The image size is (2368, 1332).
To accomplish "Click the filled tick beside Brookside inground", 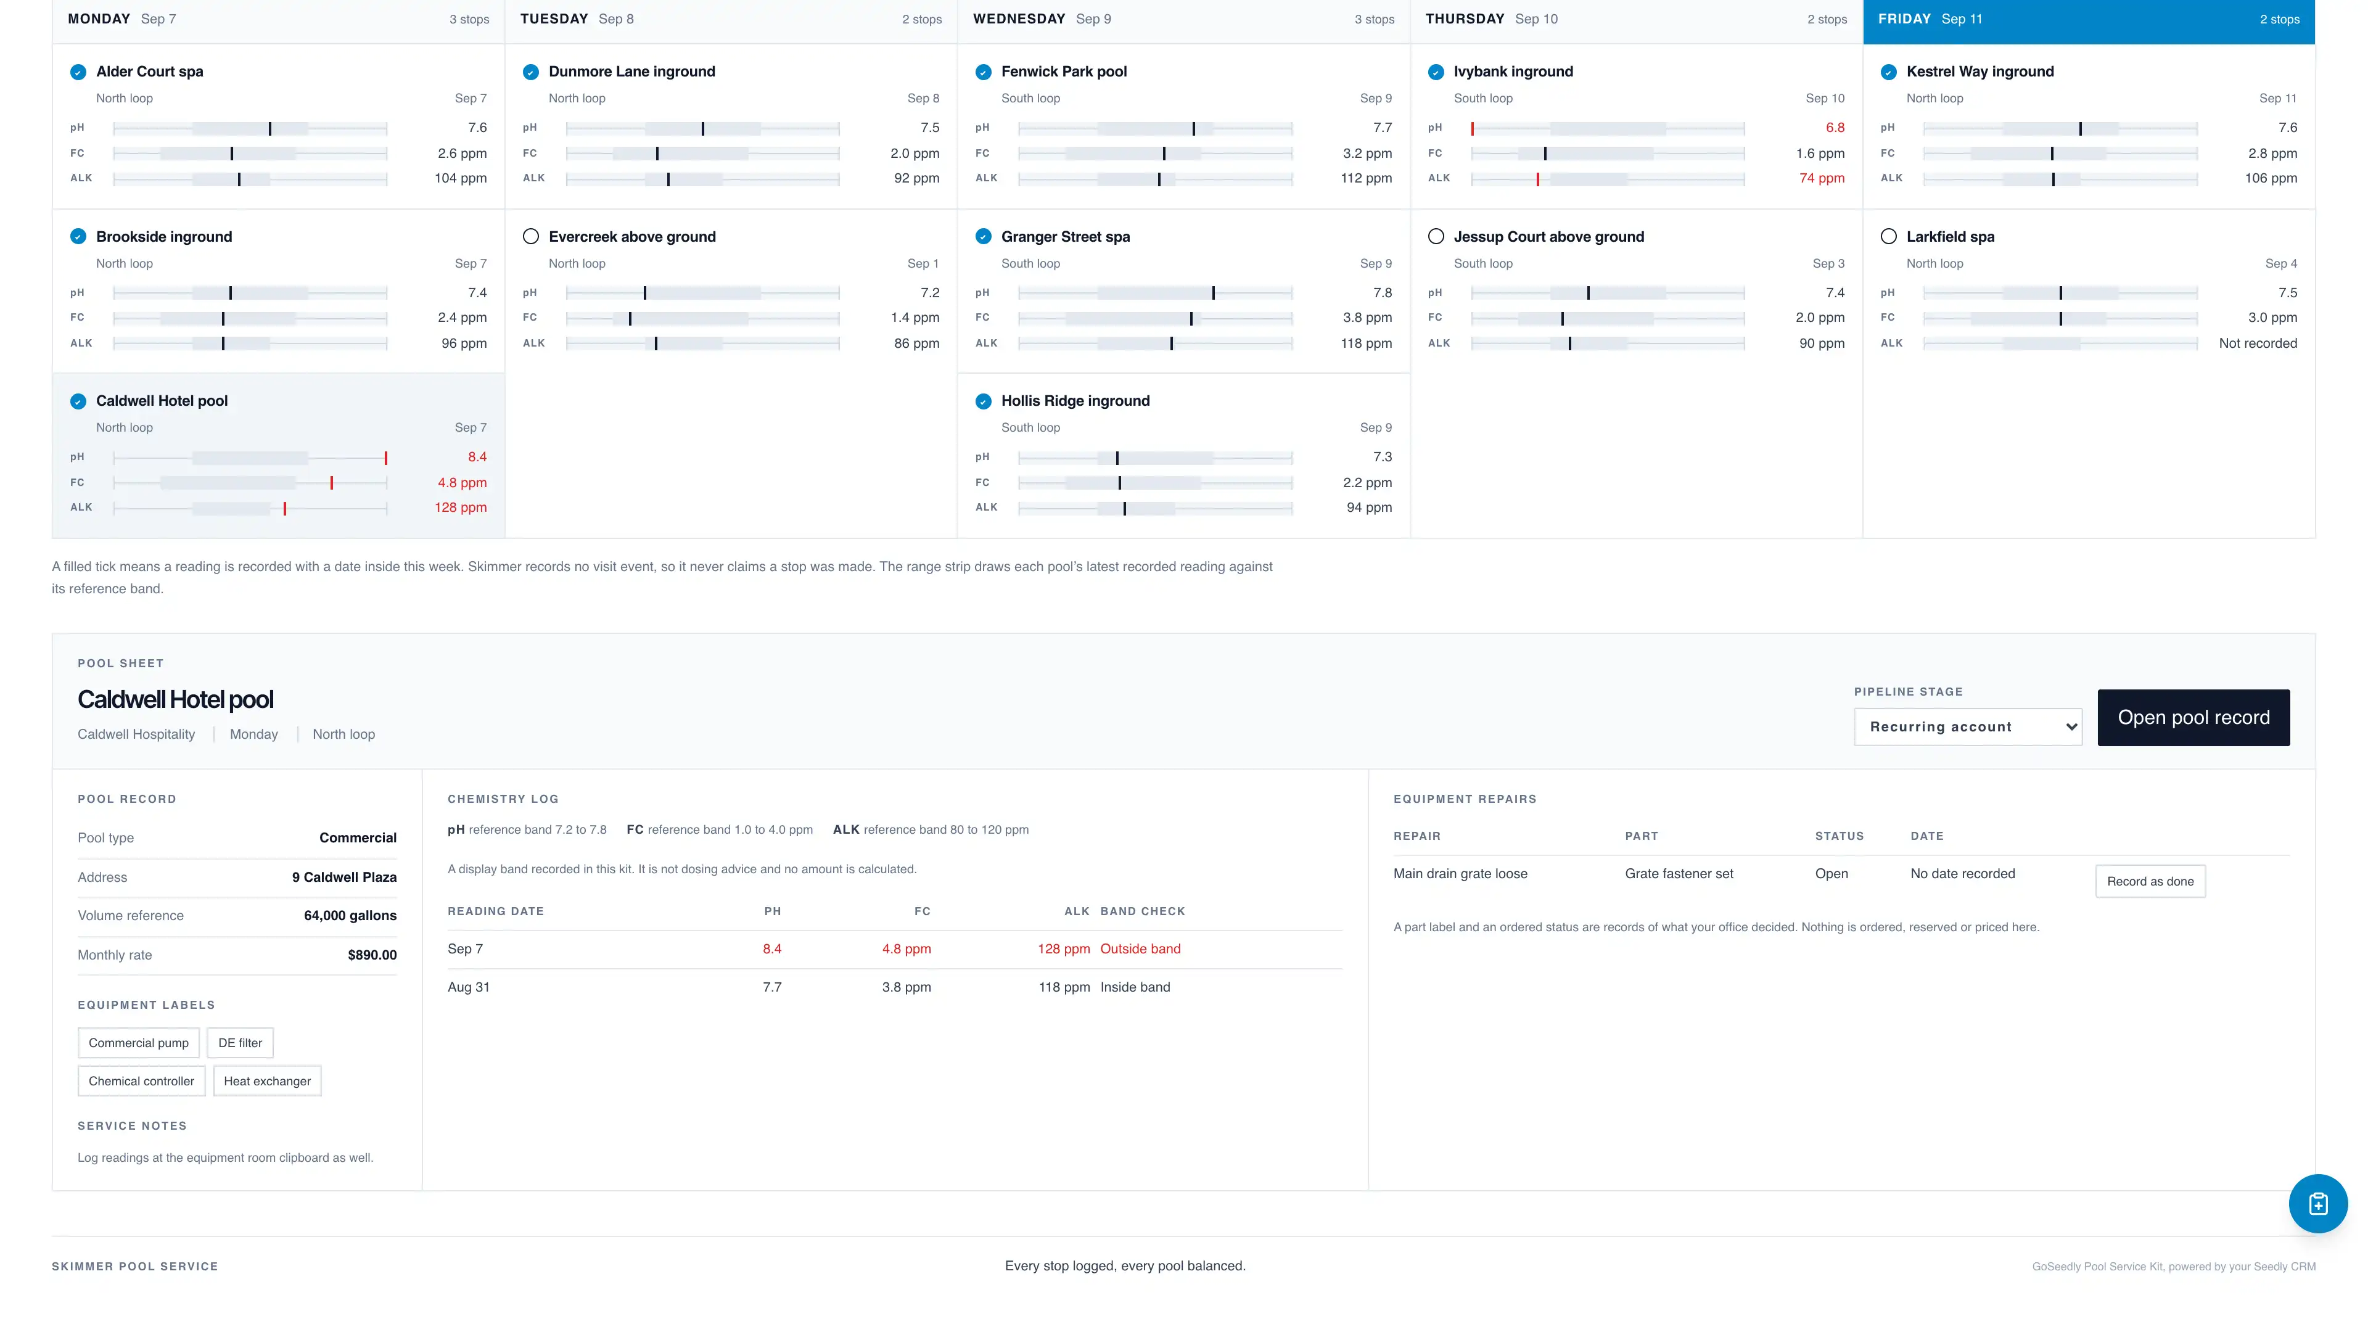I will [x=78, y=236].
